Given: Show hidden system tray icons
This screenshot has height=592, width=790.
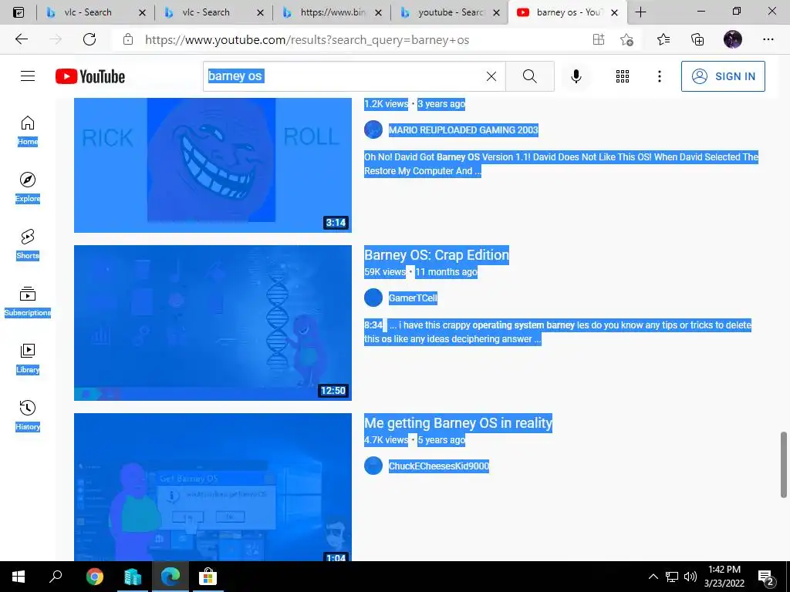Looking at the screenshot, I should [653, 577].
